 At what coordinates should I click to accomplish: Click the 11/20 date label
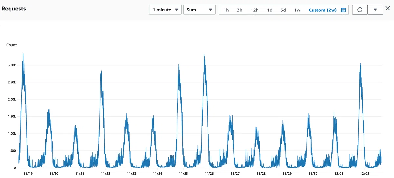(54, 174)
